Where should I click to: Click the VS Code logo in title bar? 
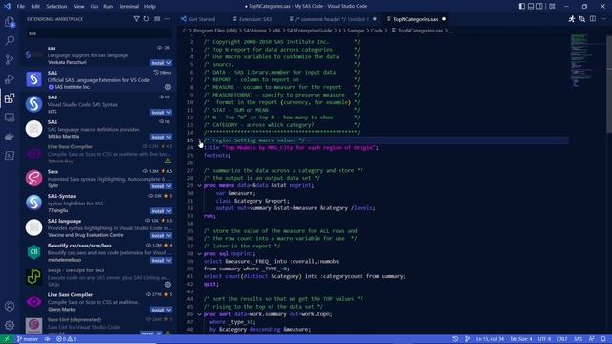tap(7, 7)
